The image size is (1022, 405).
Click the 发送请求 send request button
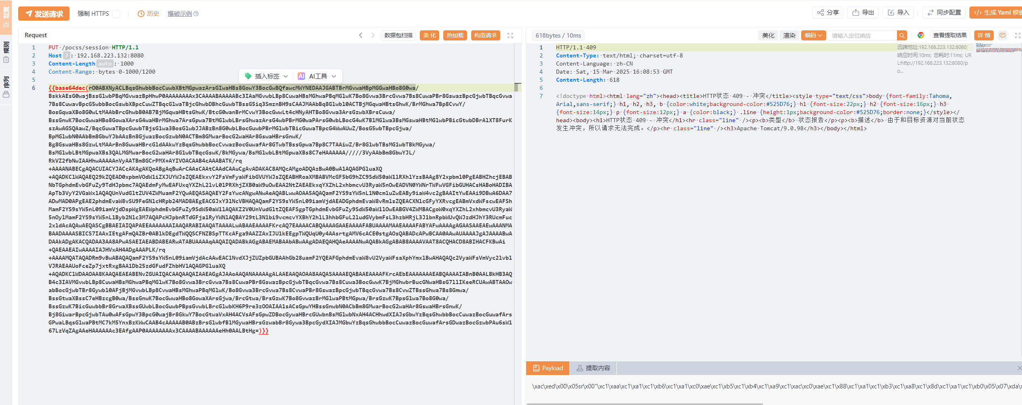44,14
